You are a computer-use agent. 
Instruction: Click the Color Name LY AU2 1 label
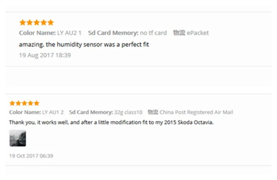(50, 33)
